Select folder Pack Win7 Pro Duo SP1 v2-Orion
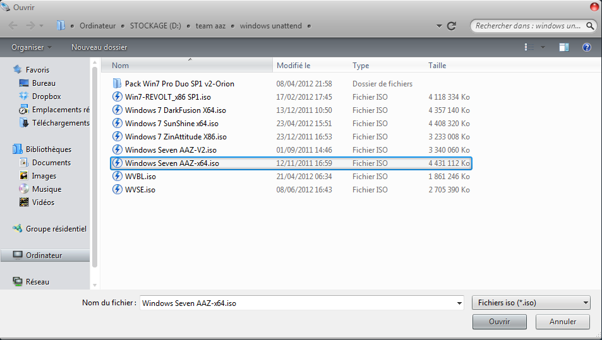The image size is (602, 340). point(179,83)
